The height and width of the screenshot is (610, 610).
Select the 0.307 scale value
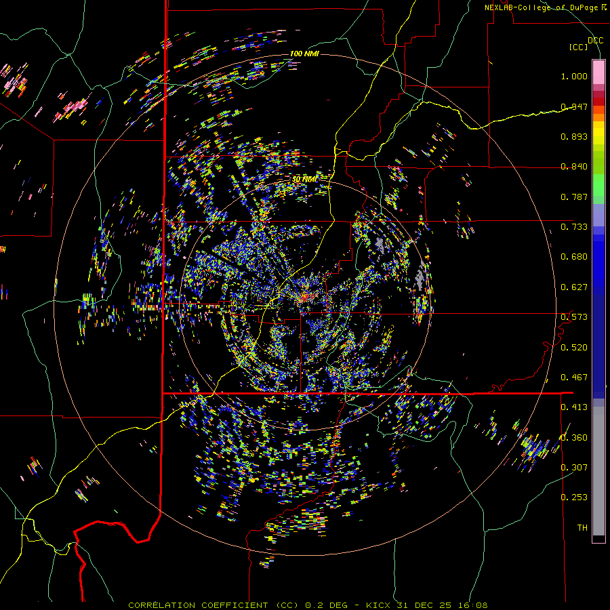click(574, 468)
